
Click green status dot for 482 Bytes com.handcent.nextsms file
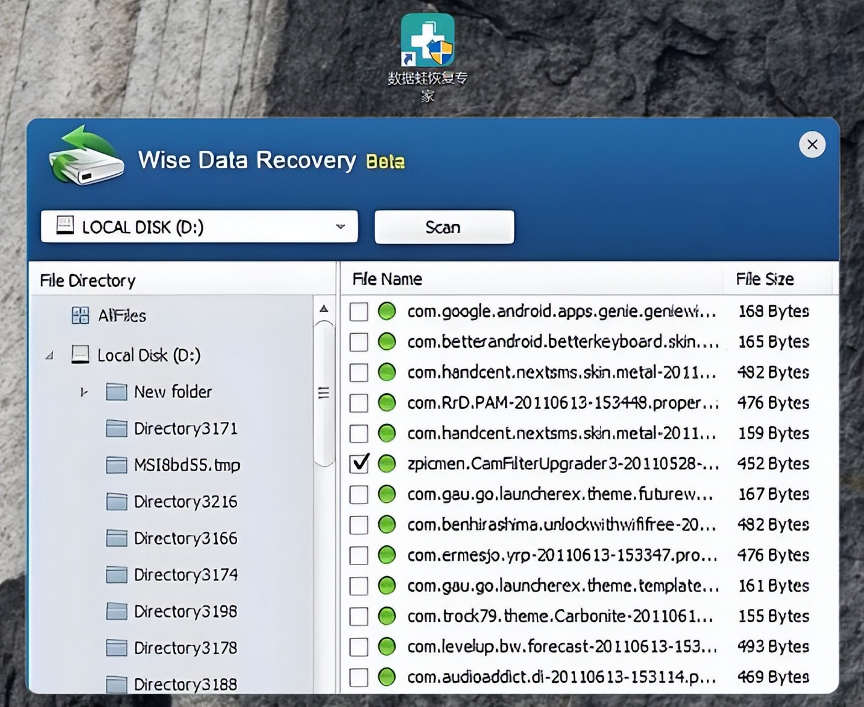tap(387, 372)
